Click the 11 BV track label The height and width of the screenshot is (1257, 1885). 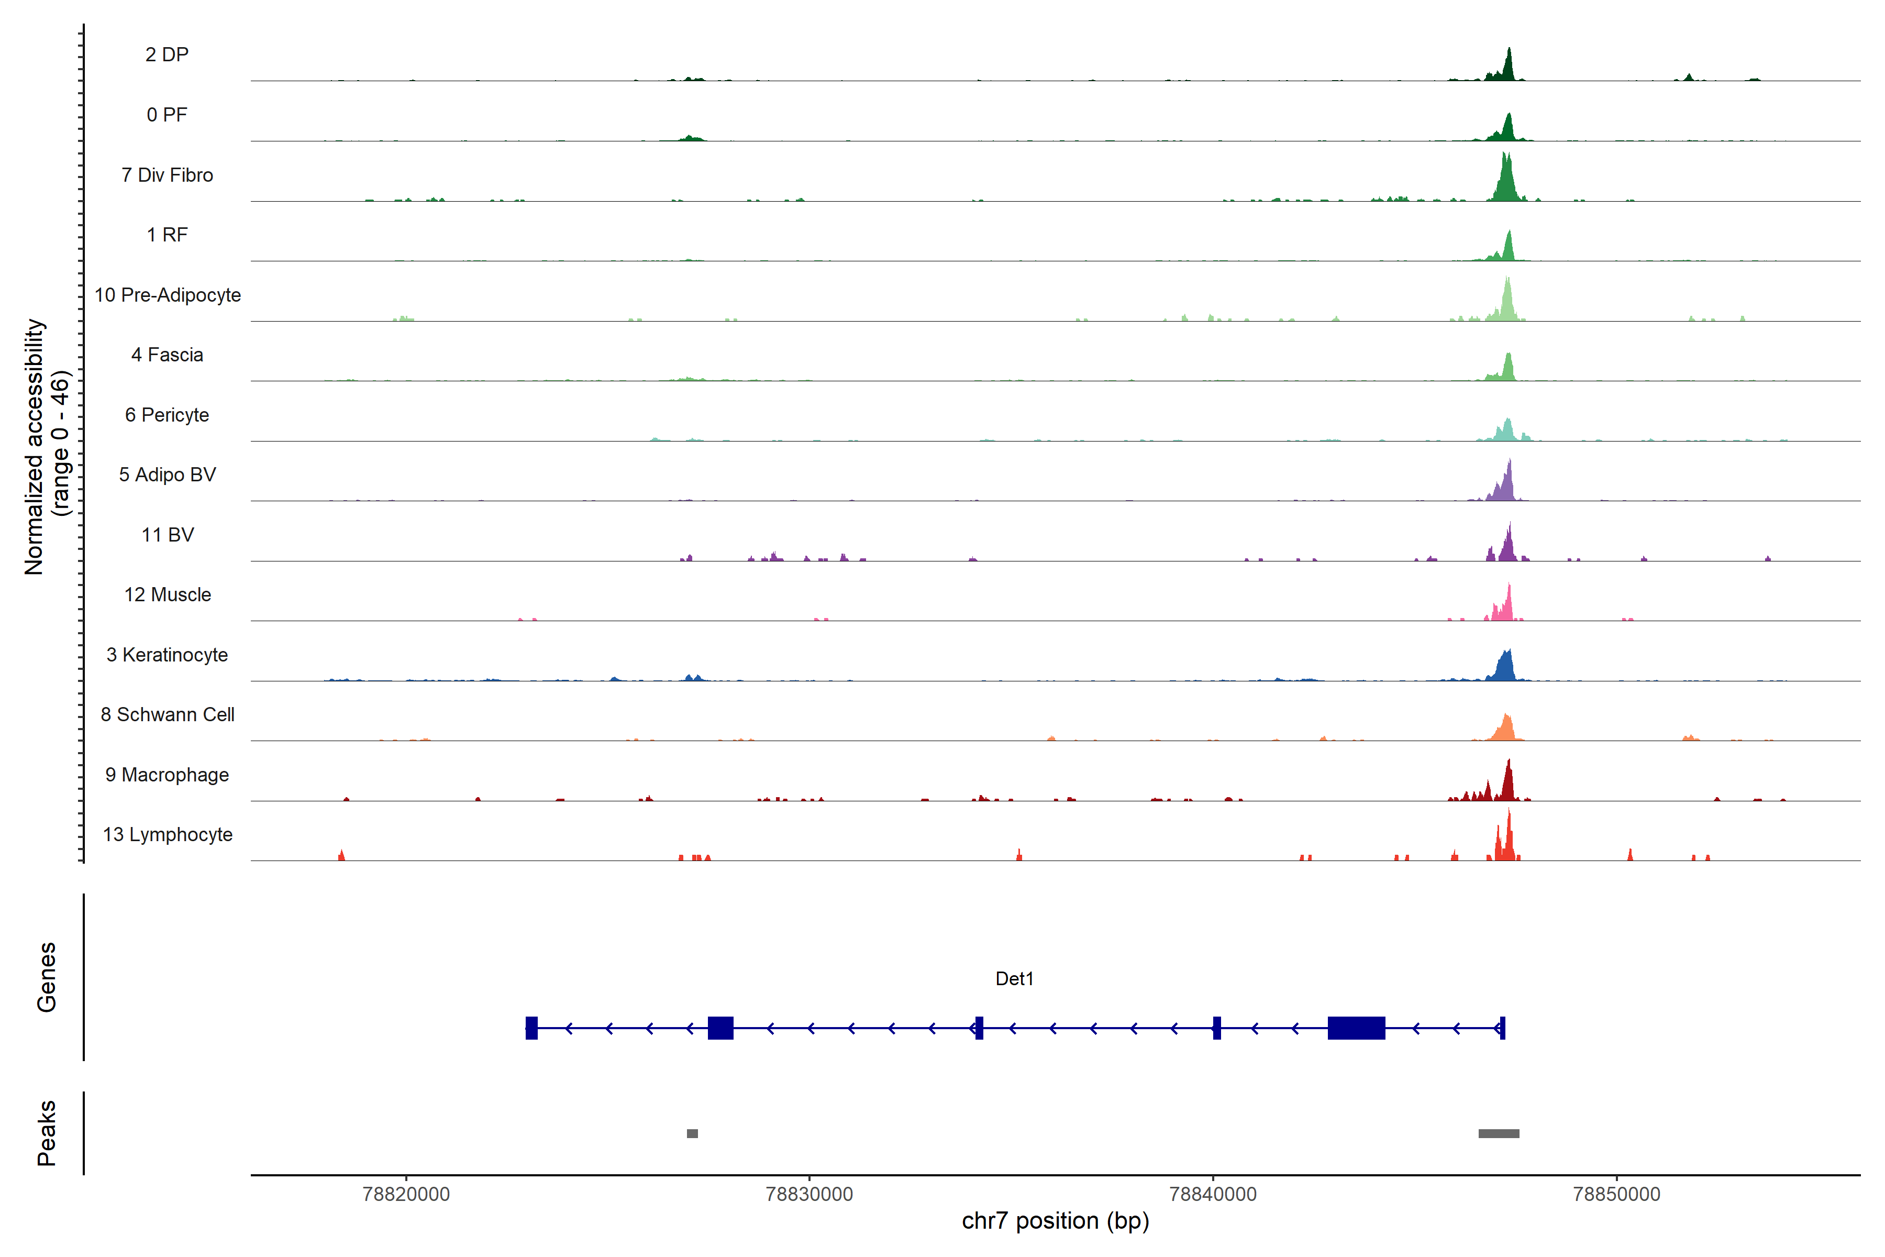click(x=168, y=535)
